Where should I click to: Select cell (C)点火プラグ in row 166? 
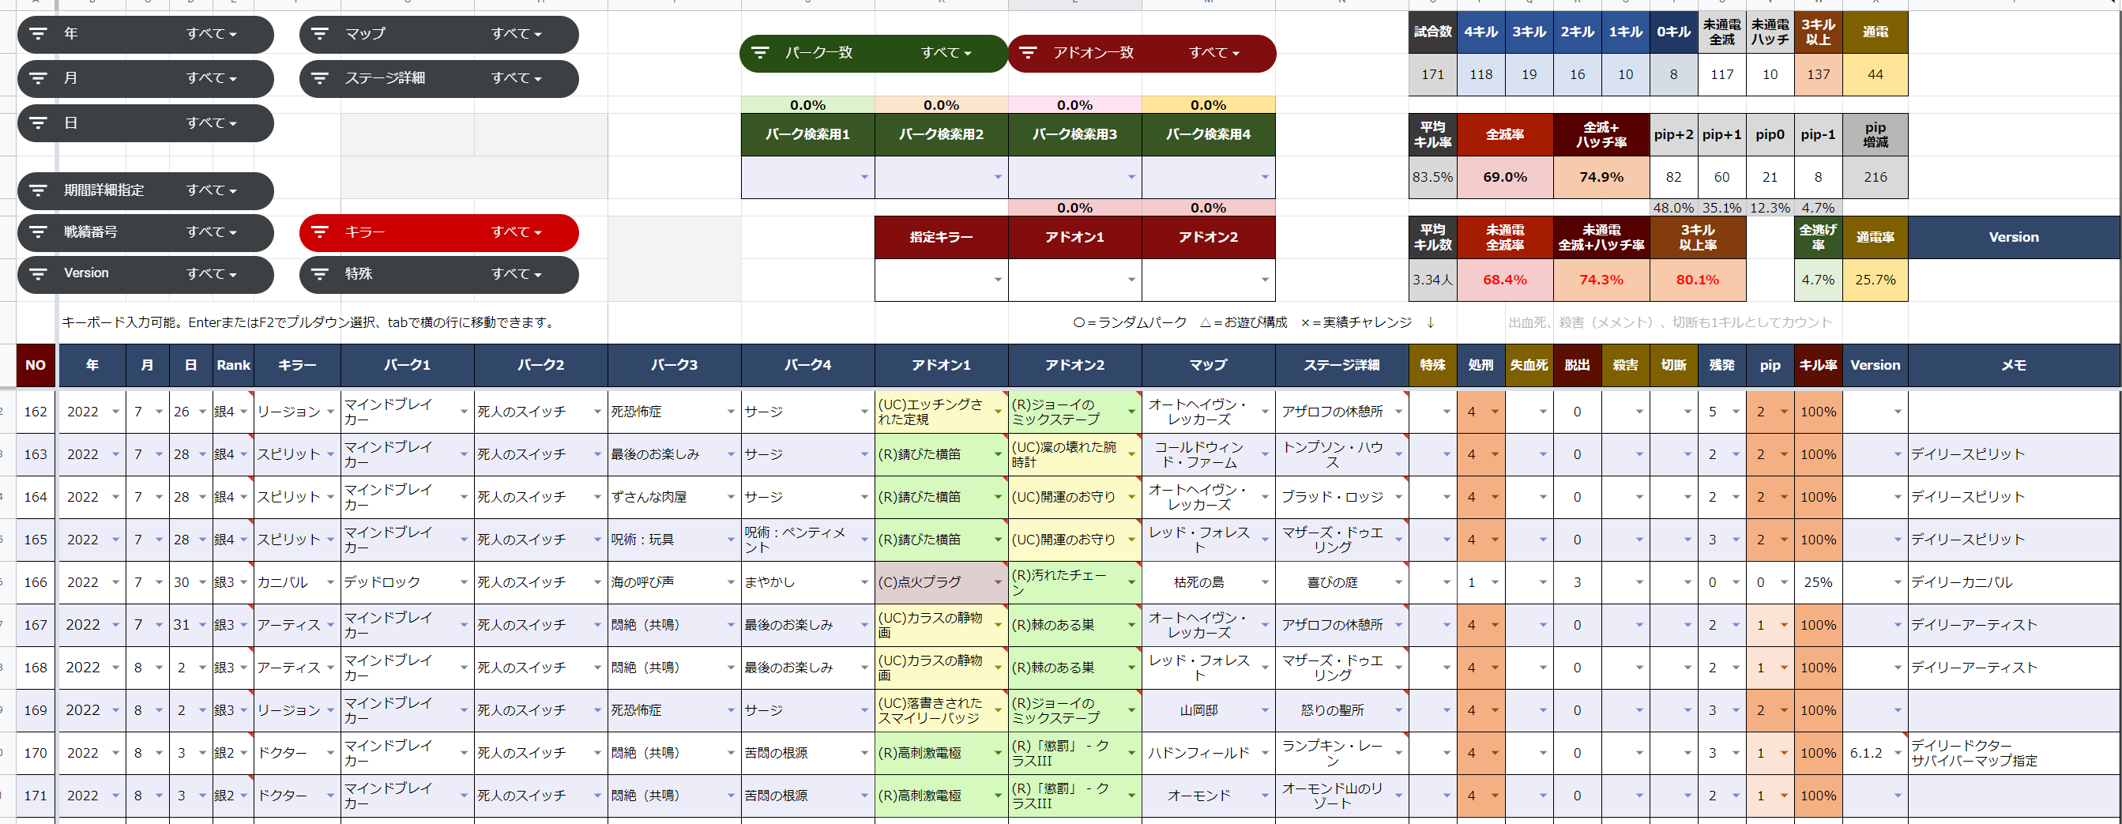(x=942, y=582)
